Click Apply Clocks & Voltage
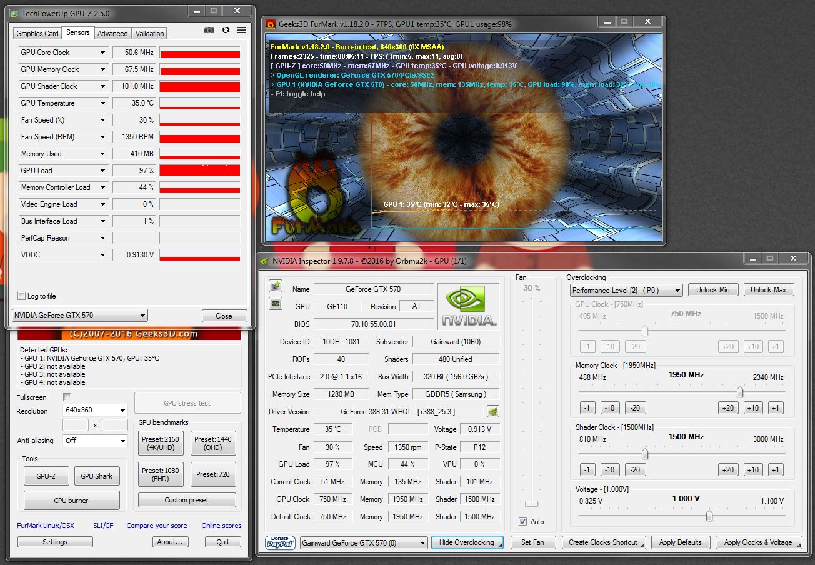 point(758,542)
